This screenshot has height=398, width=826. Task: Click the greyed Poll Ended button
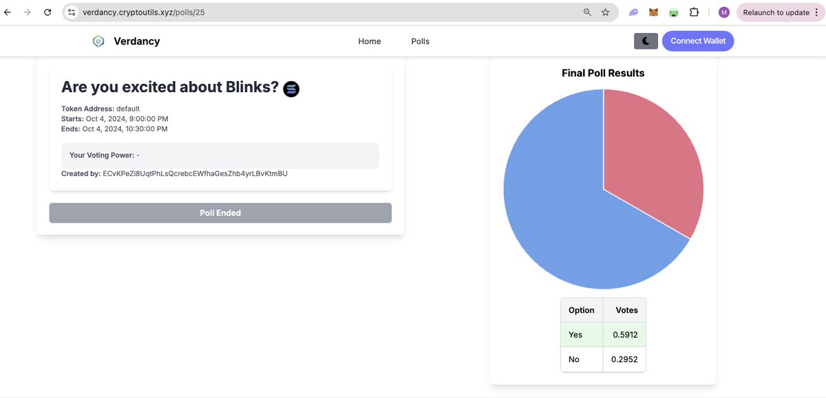(x=220, y=213)
